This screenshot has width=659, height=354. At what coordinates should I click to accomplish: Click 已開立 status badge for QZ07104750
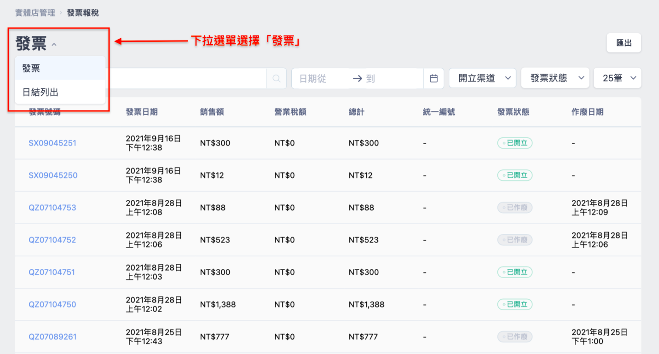(x=515, y=304)
